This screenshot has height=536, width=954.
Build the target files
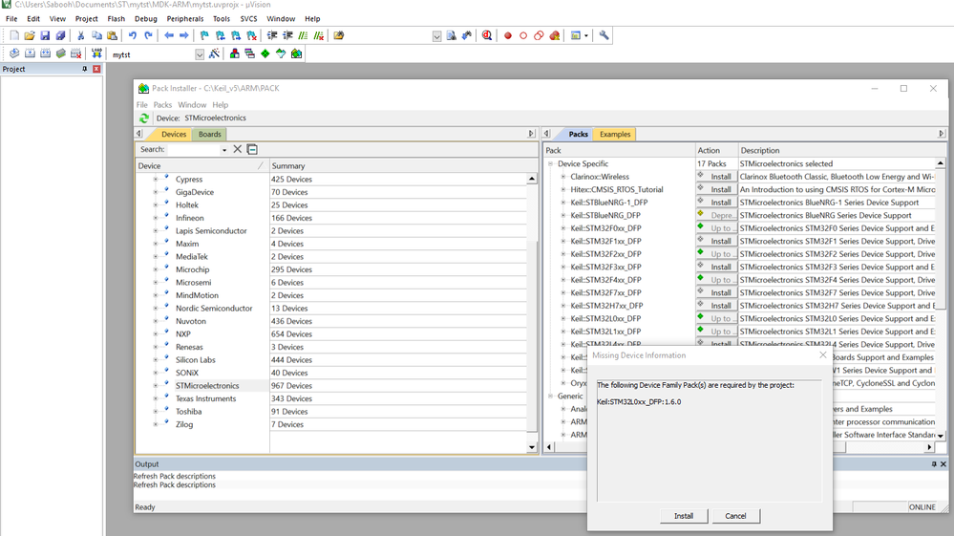[x=30, y=54]
